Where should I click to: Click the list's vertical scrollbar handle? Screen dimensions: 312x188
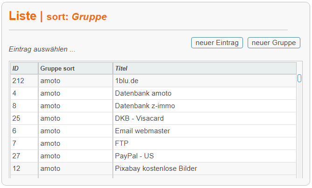[x=299, y=78]
